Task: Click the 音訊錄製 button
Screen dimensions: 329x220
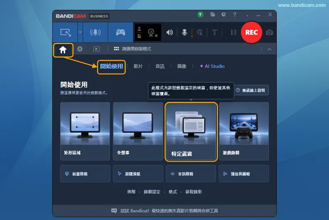Action: 191,174
